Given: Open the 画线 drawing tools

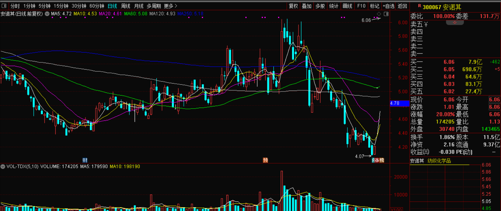Looking at the screenshot, I should click(x=347, y=6).
